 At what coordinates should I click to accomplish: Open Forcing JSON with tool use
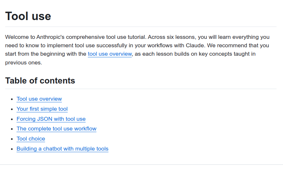pos(51,119)
